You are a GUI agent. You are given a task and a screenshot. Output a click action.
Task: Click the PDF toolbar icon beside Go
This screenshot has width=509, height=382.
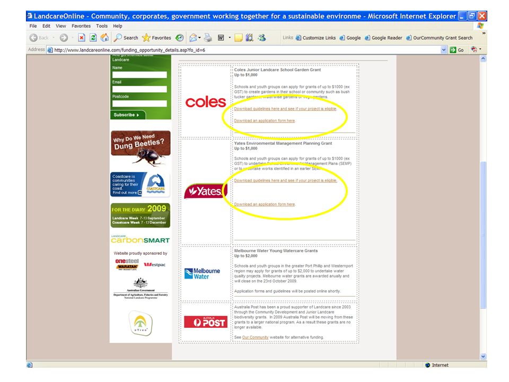point(474,49)
